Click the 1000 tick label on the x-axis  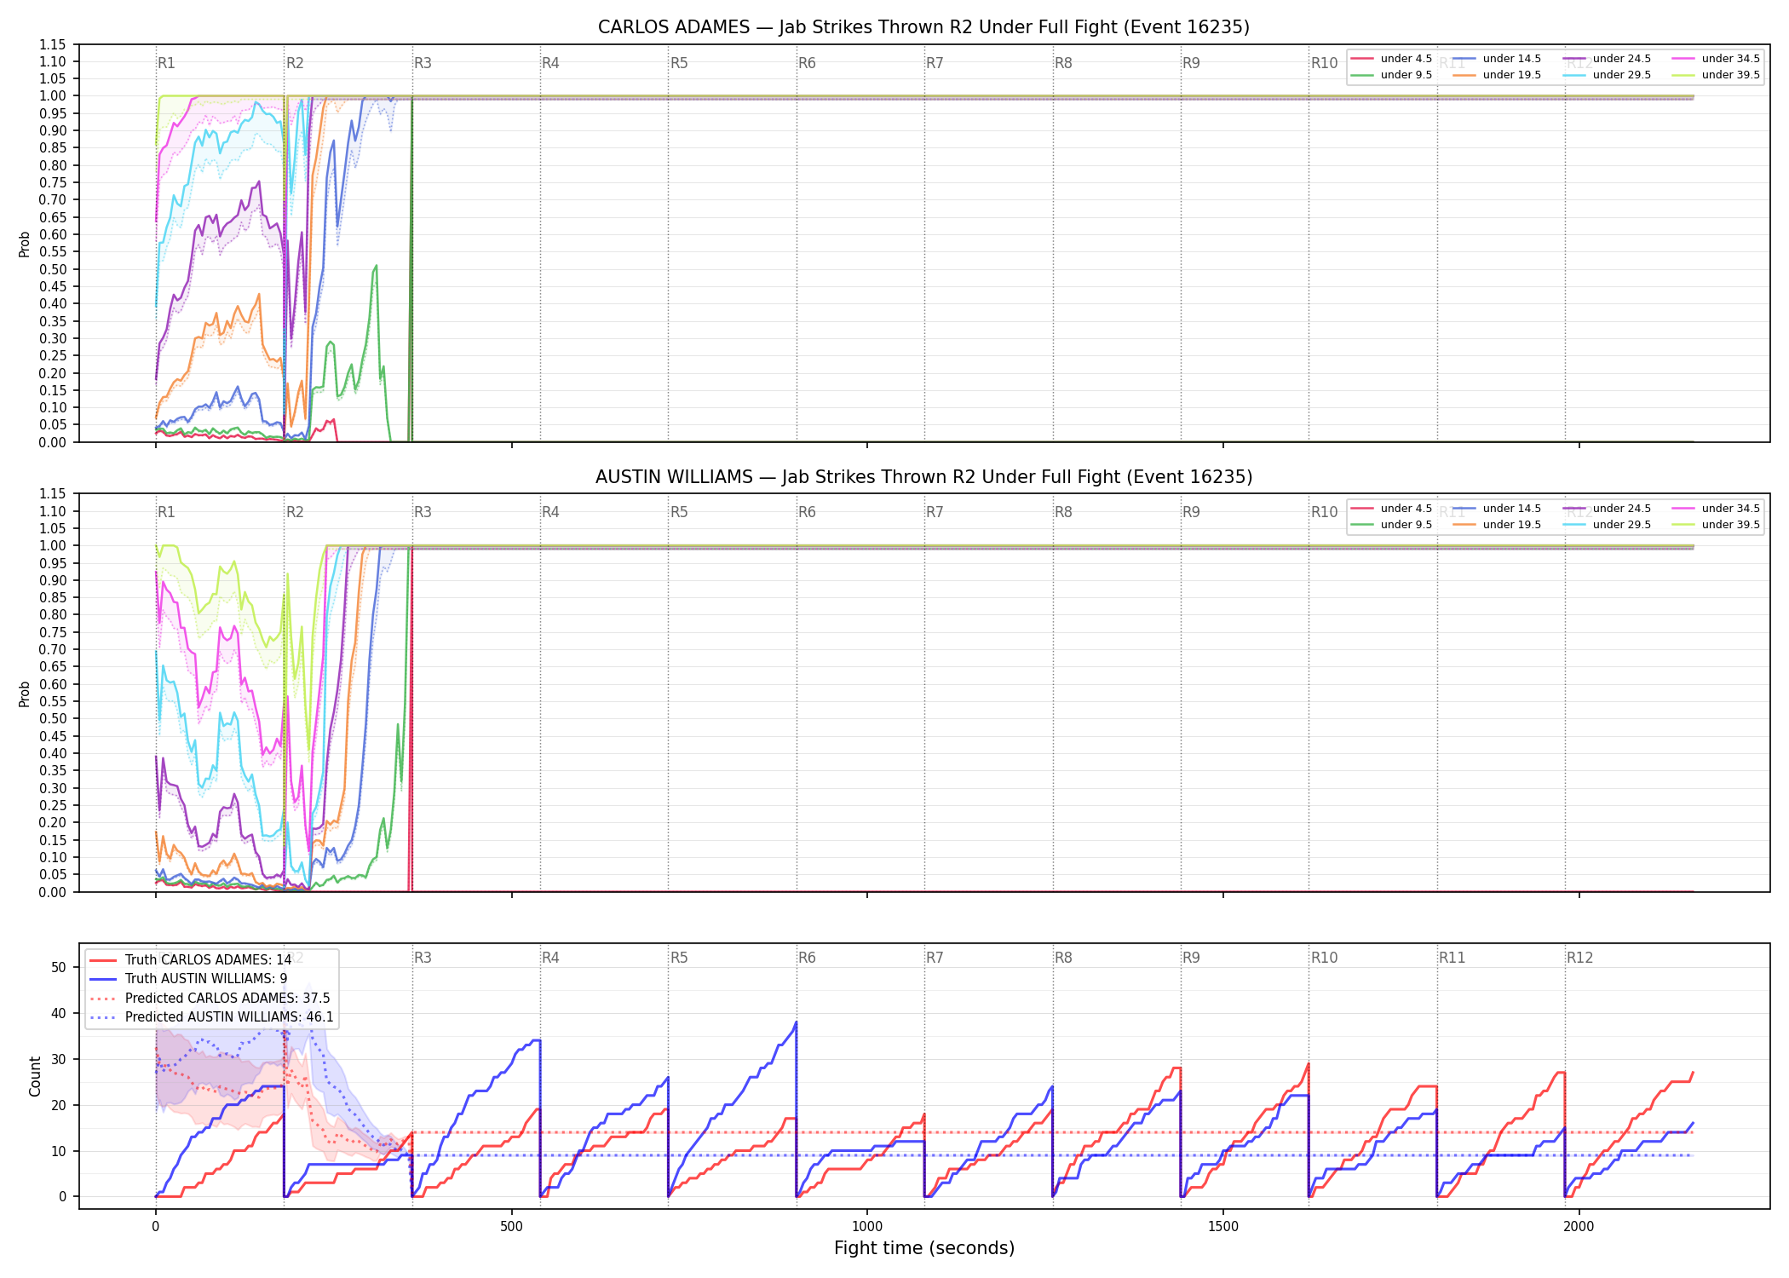pyautogui.click(x=867, y=1227)
